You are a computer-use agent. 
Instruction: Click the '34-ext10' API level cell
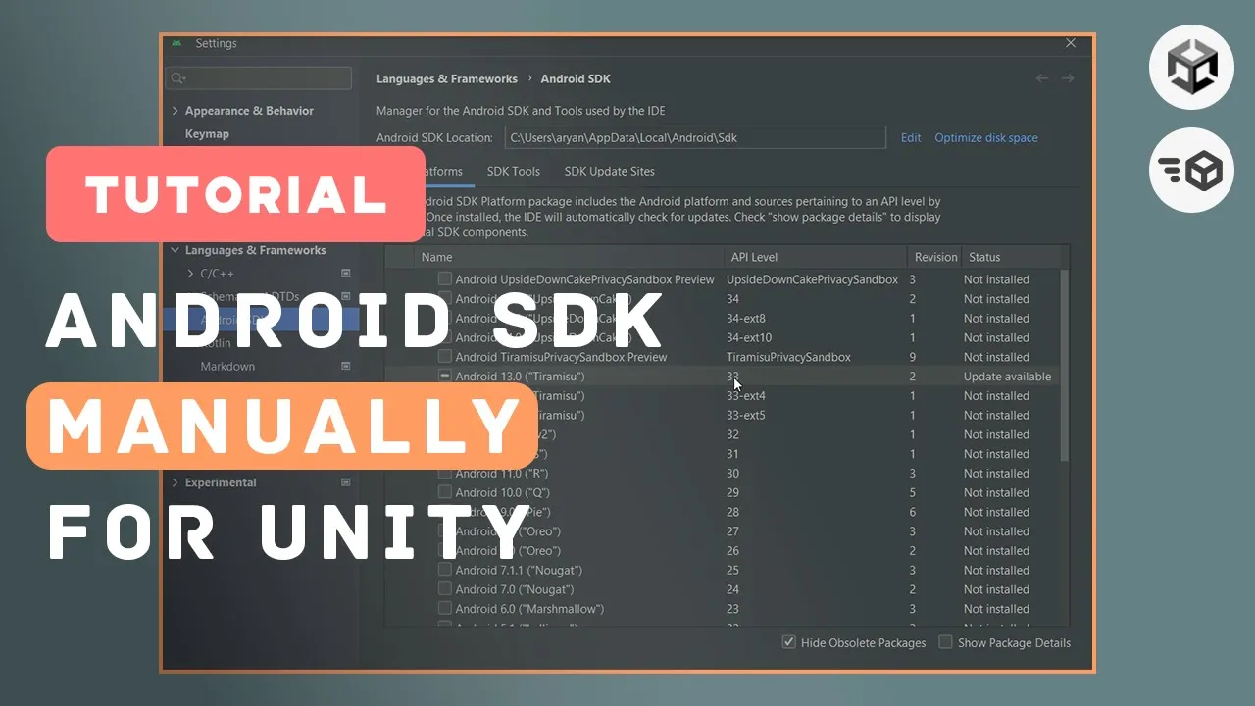pos(749,337)
